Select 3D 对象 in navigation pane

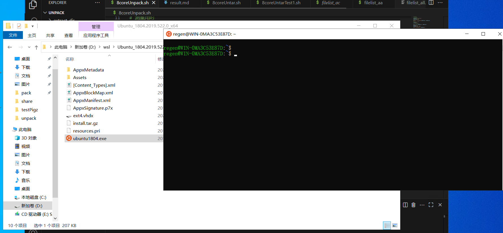pos(29,138)
